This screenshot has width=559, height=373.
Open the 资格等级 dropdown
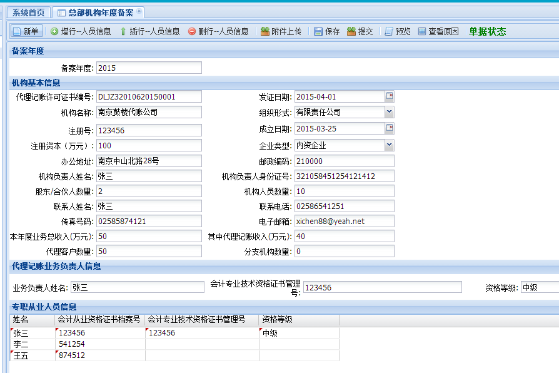click(551, 287)
